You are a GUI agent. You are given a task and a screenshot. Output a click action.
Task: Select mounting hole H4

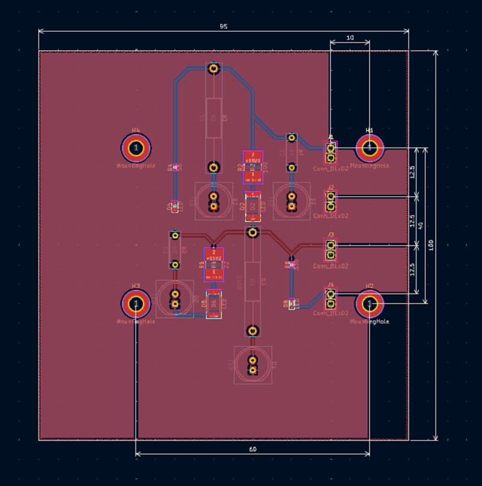(x=136, y=147)
